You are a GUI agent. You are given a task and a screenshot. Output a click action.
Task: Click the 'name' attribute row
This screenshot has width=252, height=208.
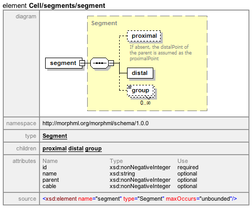120,173
